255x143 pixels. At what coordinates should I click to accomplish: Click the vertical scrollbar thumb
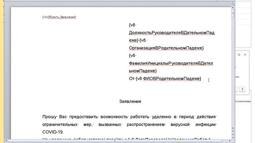[x=233, y=13]
